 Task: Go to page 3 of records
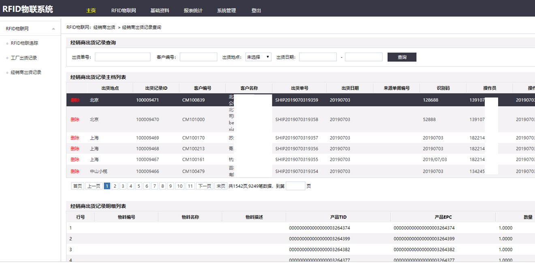(123, 186)
